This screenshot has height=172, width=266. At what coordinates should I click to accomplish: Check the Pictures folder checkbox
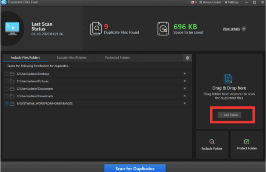click(x=6, y=81)
